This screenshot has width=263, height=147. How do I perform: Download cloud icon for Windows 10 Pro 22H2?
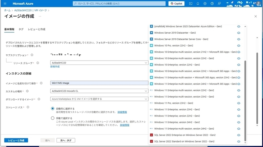pyautogui.click(x=239, y=46)
